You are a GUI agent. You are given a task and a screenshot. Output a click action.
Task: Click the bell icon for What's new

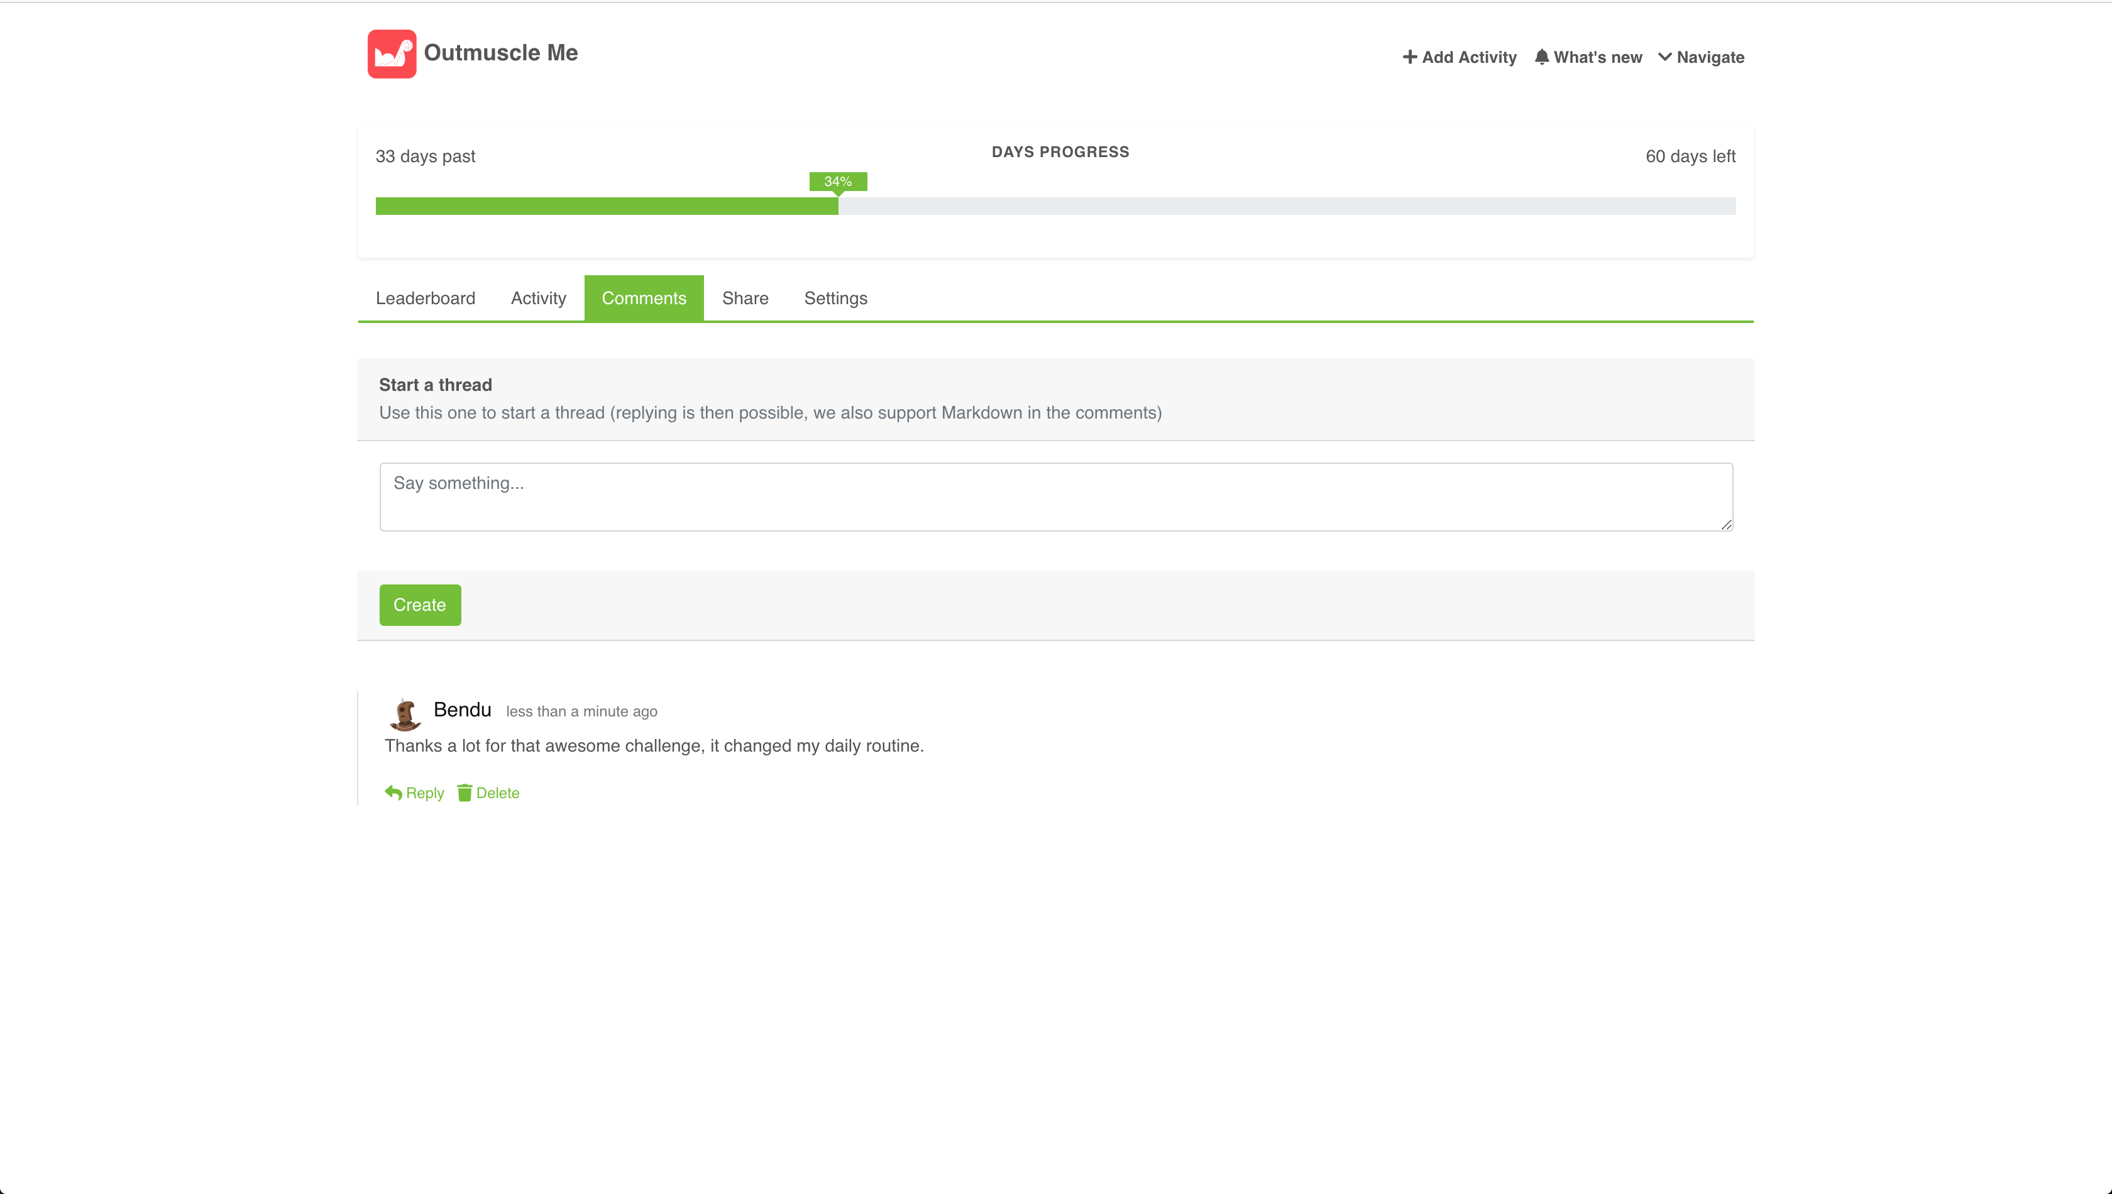click(x=1541, y=57)
